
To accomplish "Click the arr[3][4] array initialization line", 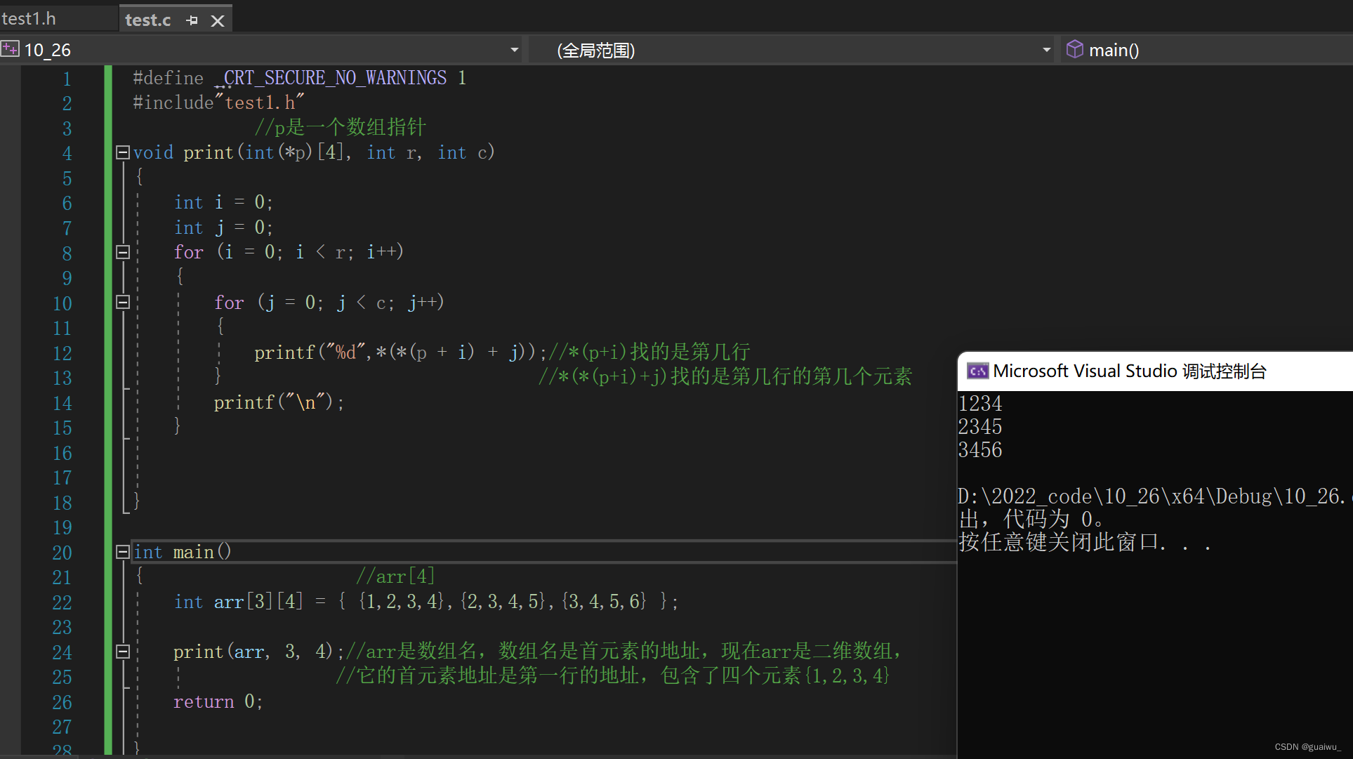I will [426, 602].
